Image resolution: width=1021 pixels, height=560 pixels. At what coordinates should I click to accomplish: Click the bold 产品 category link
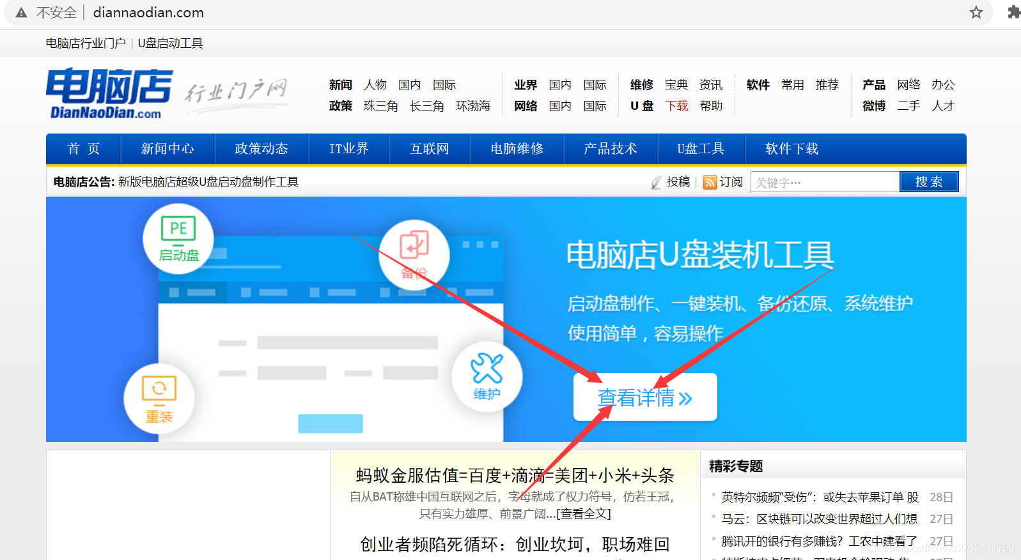click(874, 85)
